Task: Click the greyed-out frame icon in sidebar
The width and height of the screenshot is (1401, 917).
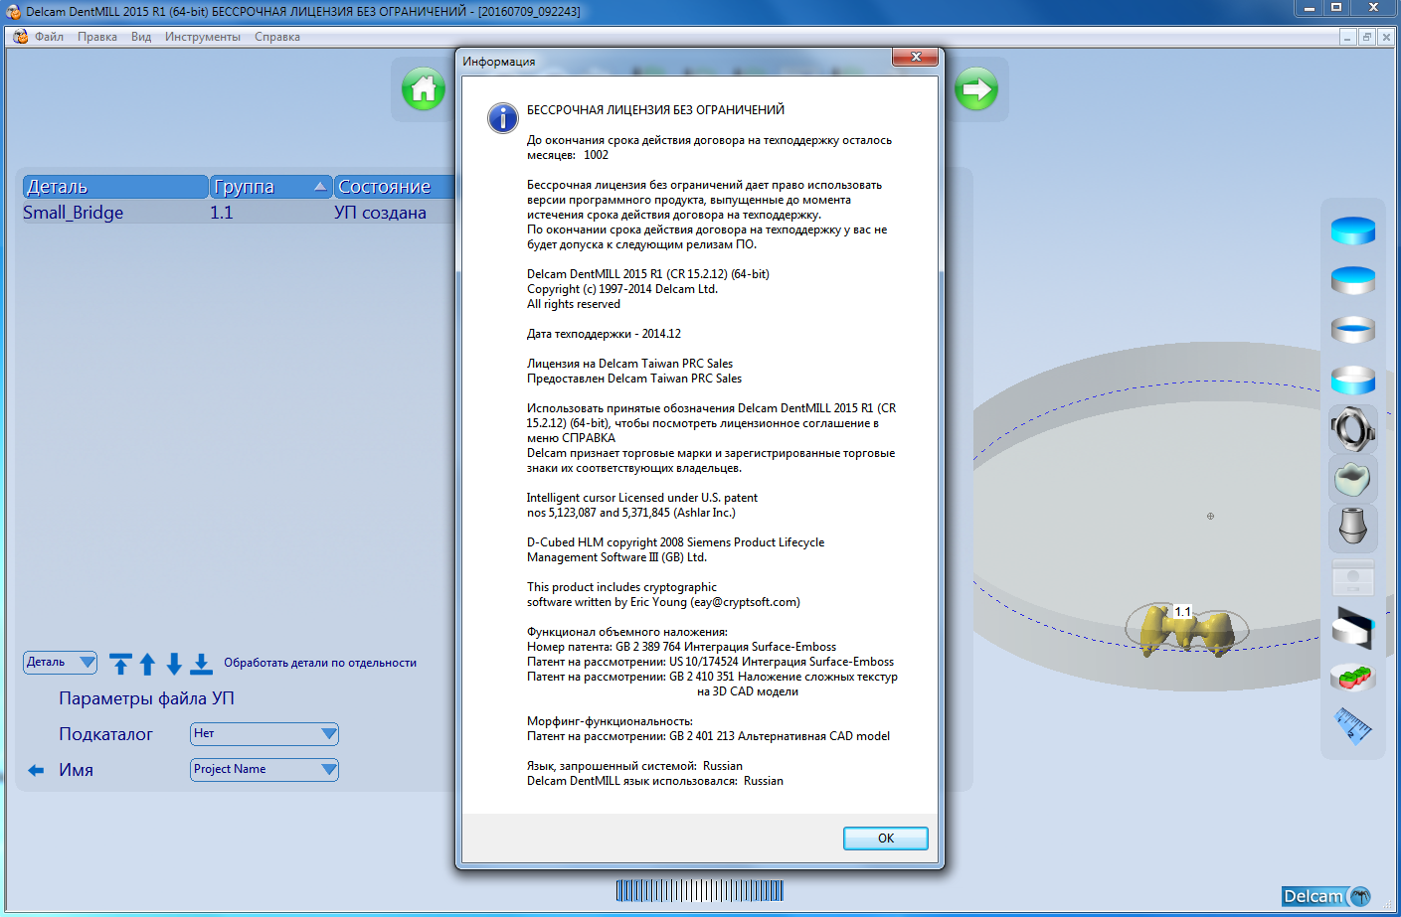Action: (x=1353, y=577)
